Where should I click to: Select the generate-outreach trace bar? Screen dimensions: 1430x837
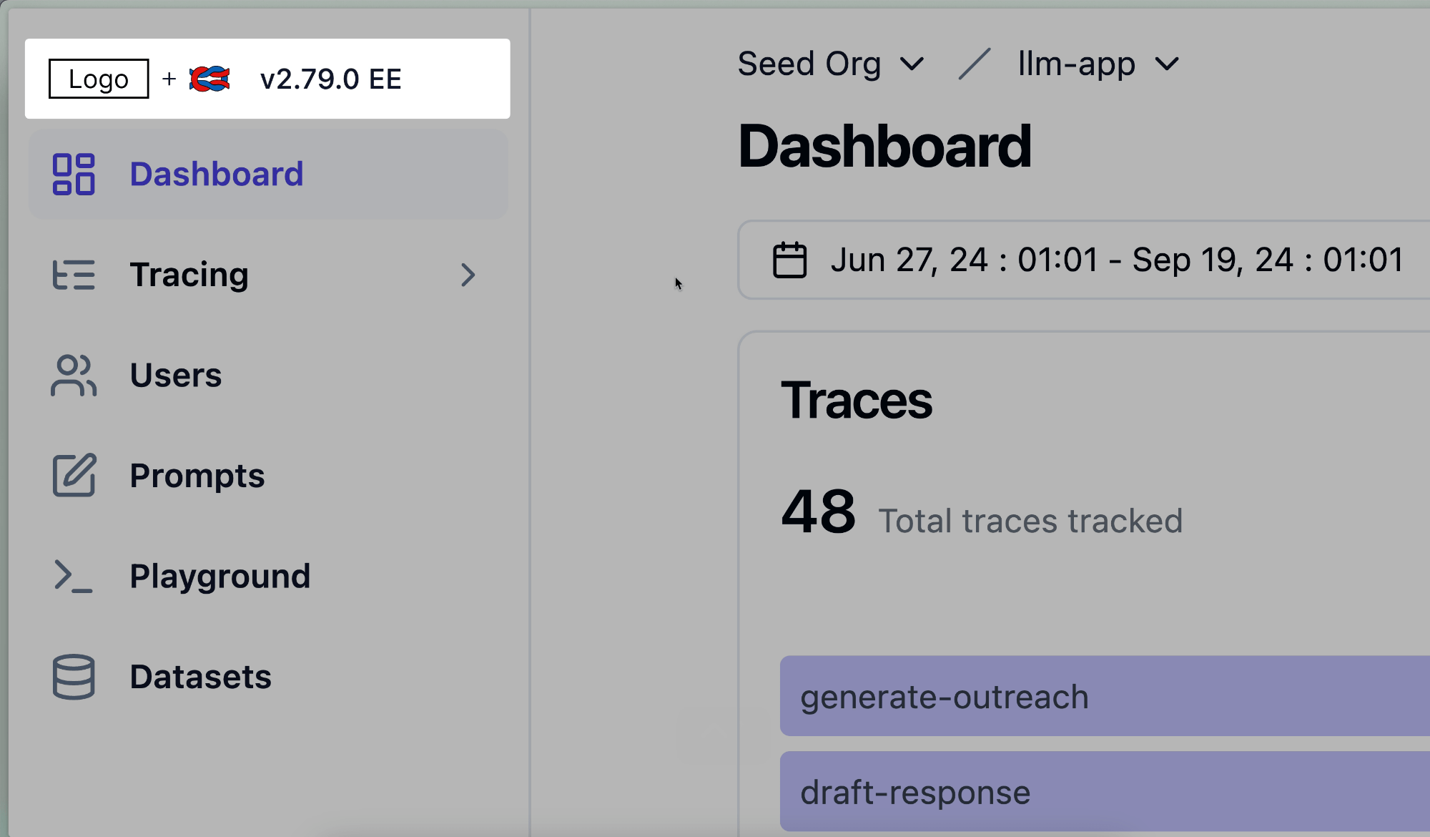[x=1101, y=696]
